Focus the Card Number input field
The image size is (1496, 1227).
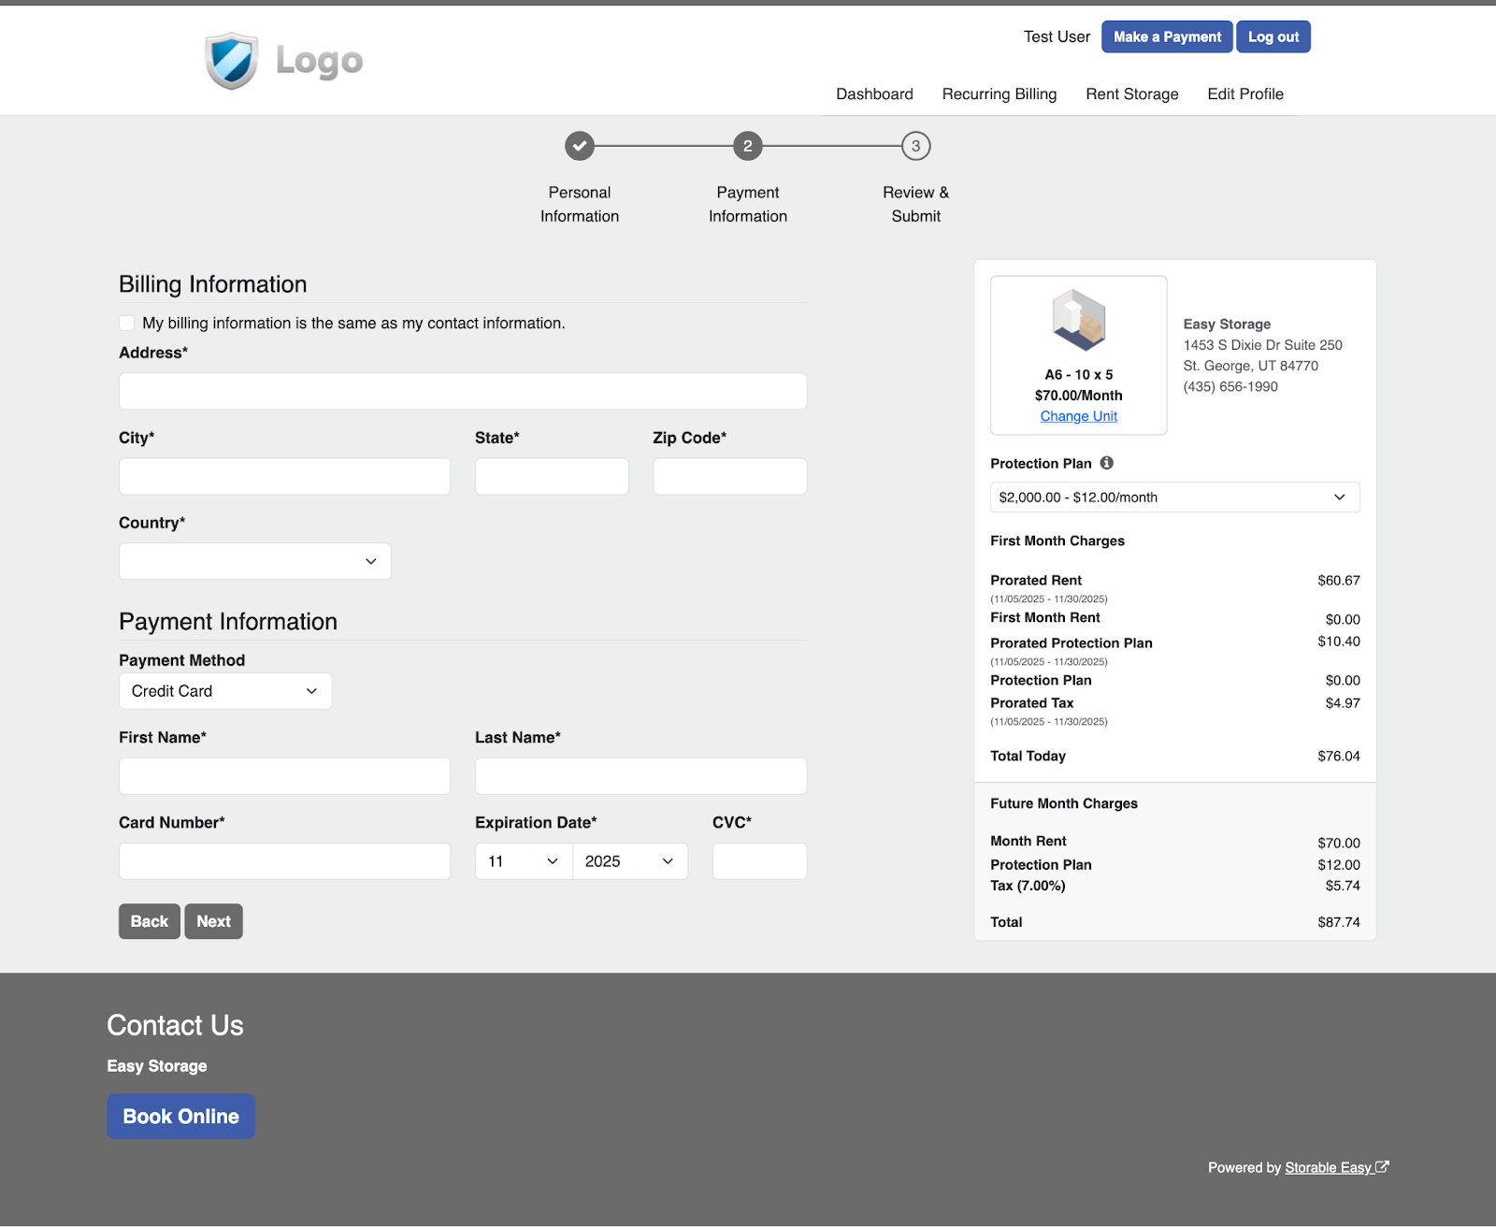284,861
